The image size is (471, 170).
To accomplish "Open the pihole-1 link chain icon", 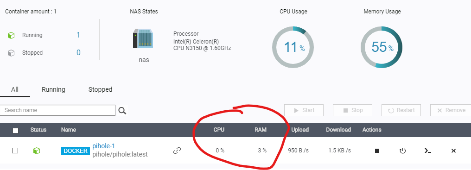I will 177,151.
